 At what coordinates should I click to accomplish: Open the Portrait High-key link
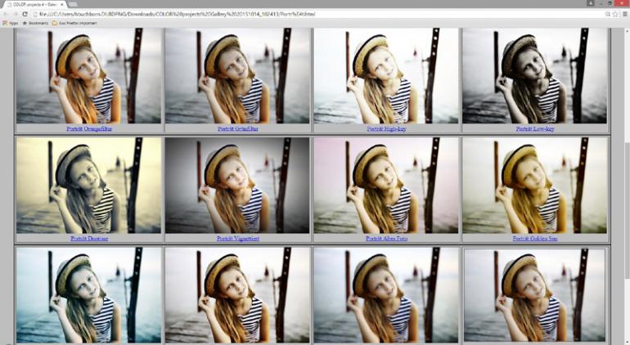386,129
